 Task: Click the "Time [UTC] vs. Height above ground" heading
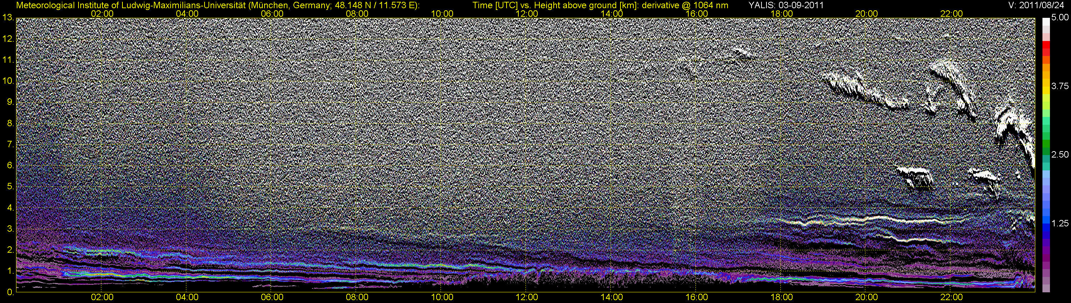pos(600,5)
